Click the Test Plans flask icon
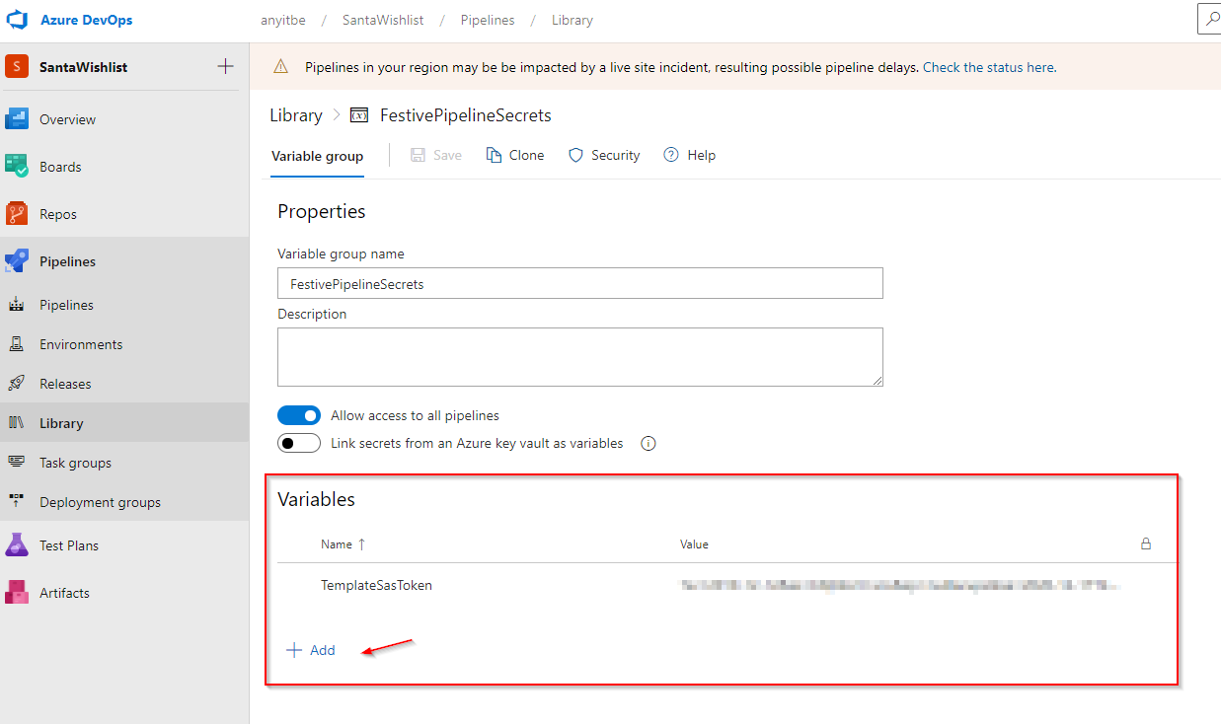Viewport: 1221px width, 724px height. pos(17,545)
